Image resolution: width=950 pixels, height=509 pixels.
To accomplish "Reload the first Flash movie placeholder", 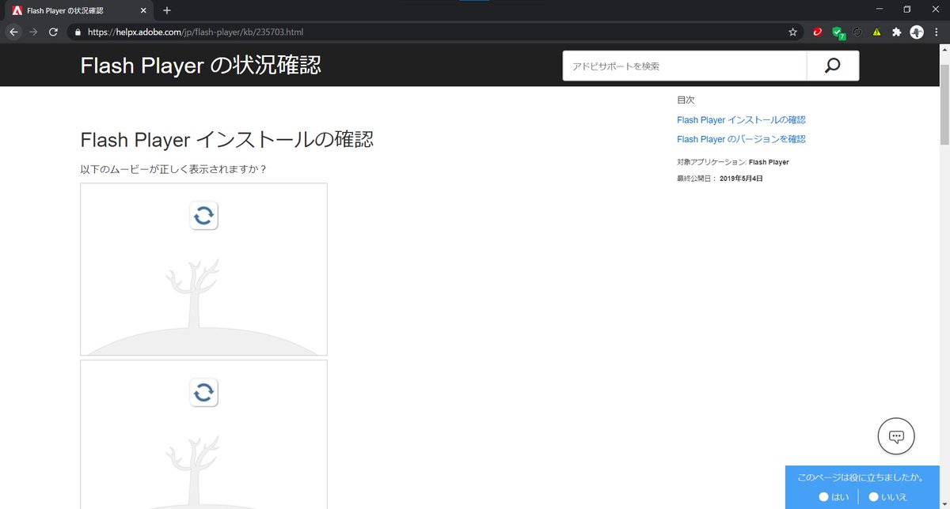I will pyautogui.click(x=203, y=216).
